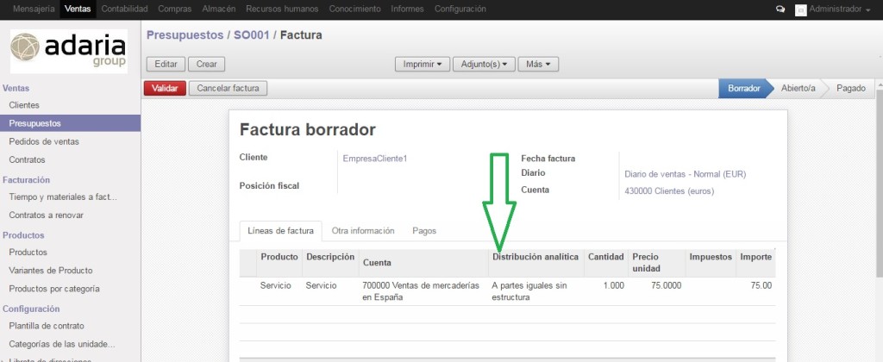The height and width of the screenshot is (362, 883).
Task: Open the Mensajería top menu
Action: coord(34,9)
